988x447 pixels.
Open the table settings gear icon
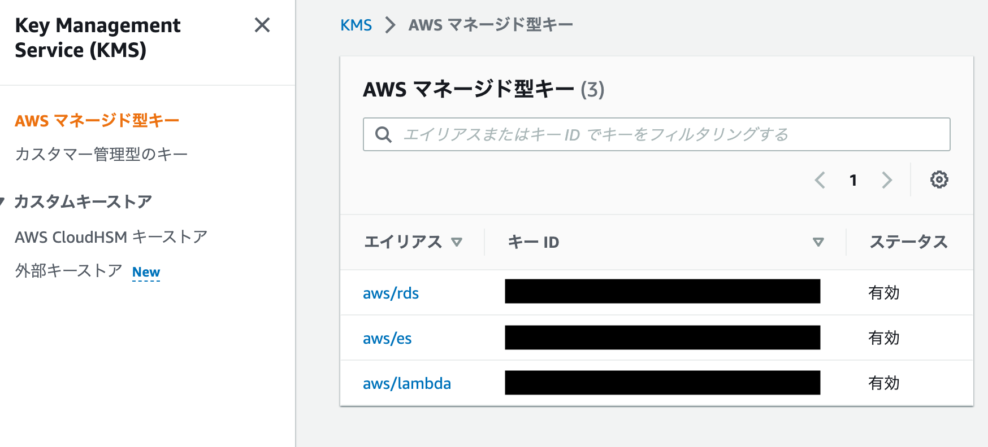point(939,179)
